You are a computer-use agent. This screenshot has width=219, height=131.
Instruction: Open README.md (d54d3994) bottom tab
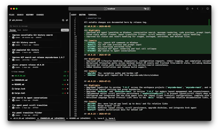click(x=79, y=118)
